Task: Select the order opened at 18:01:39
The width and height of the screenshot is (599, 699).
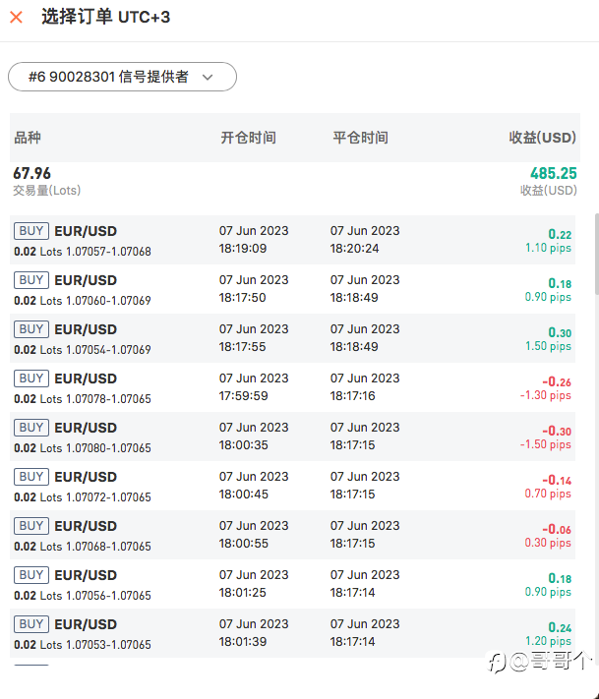Action: (292, 633)
